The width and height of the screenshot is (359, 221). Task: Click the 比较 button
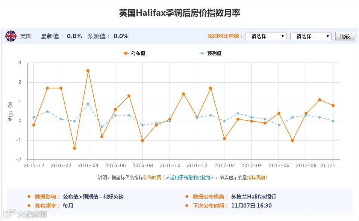coord(345,36)
